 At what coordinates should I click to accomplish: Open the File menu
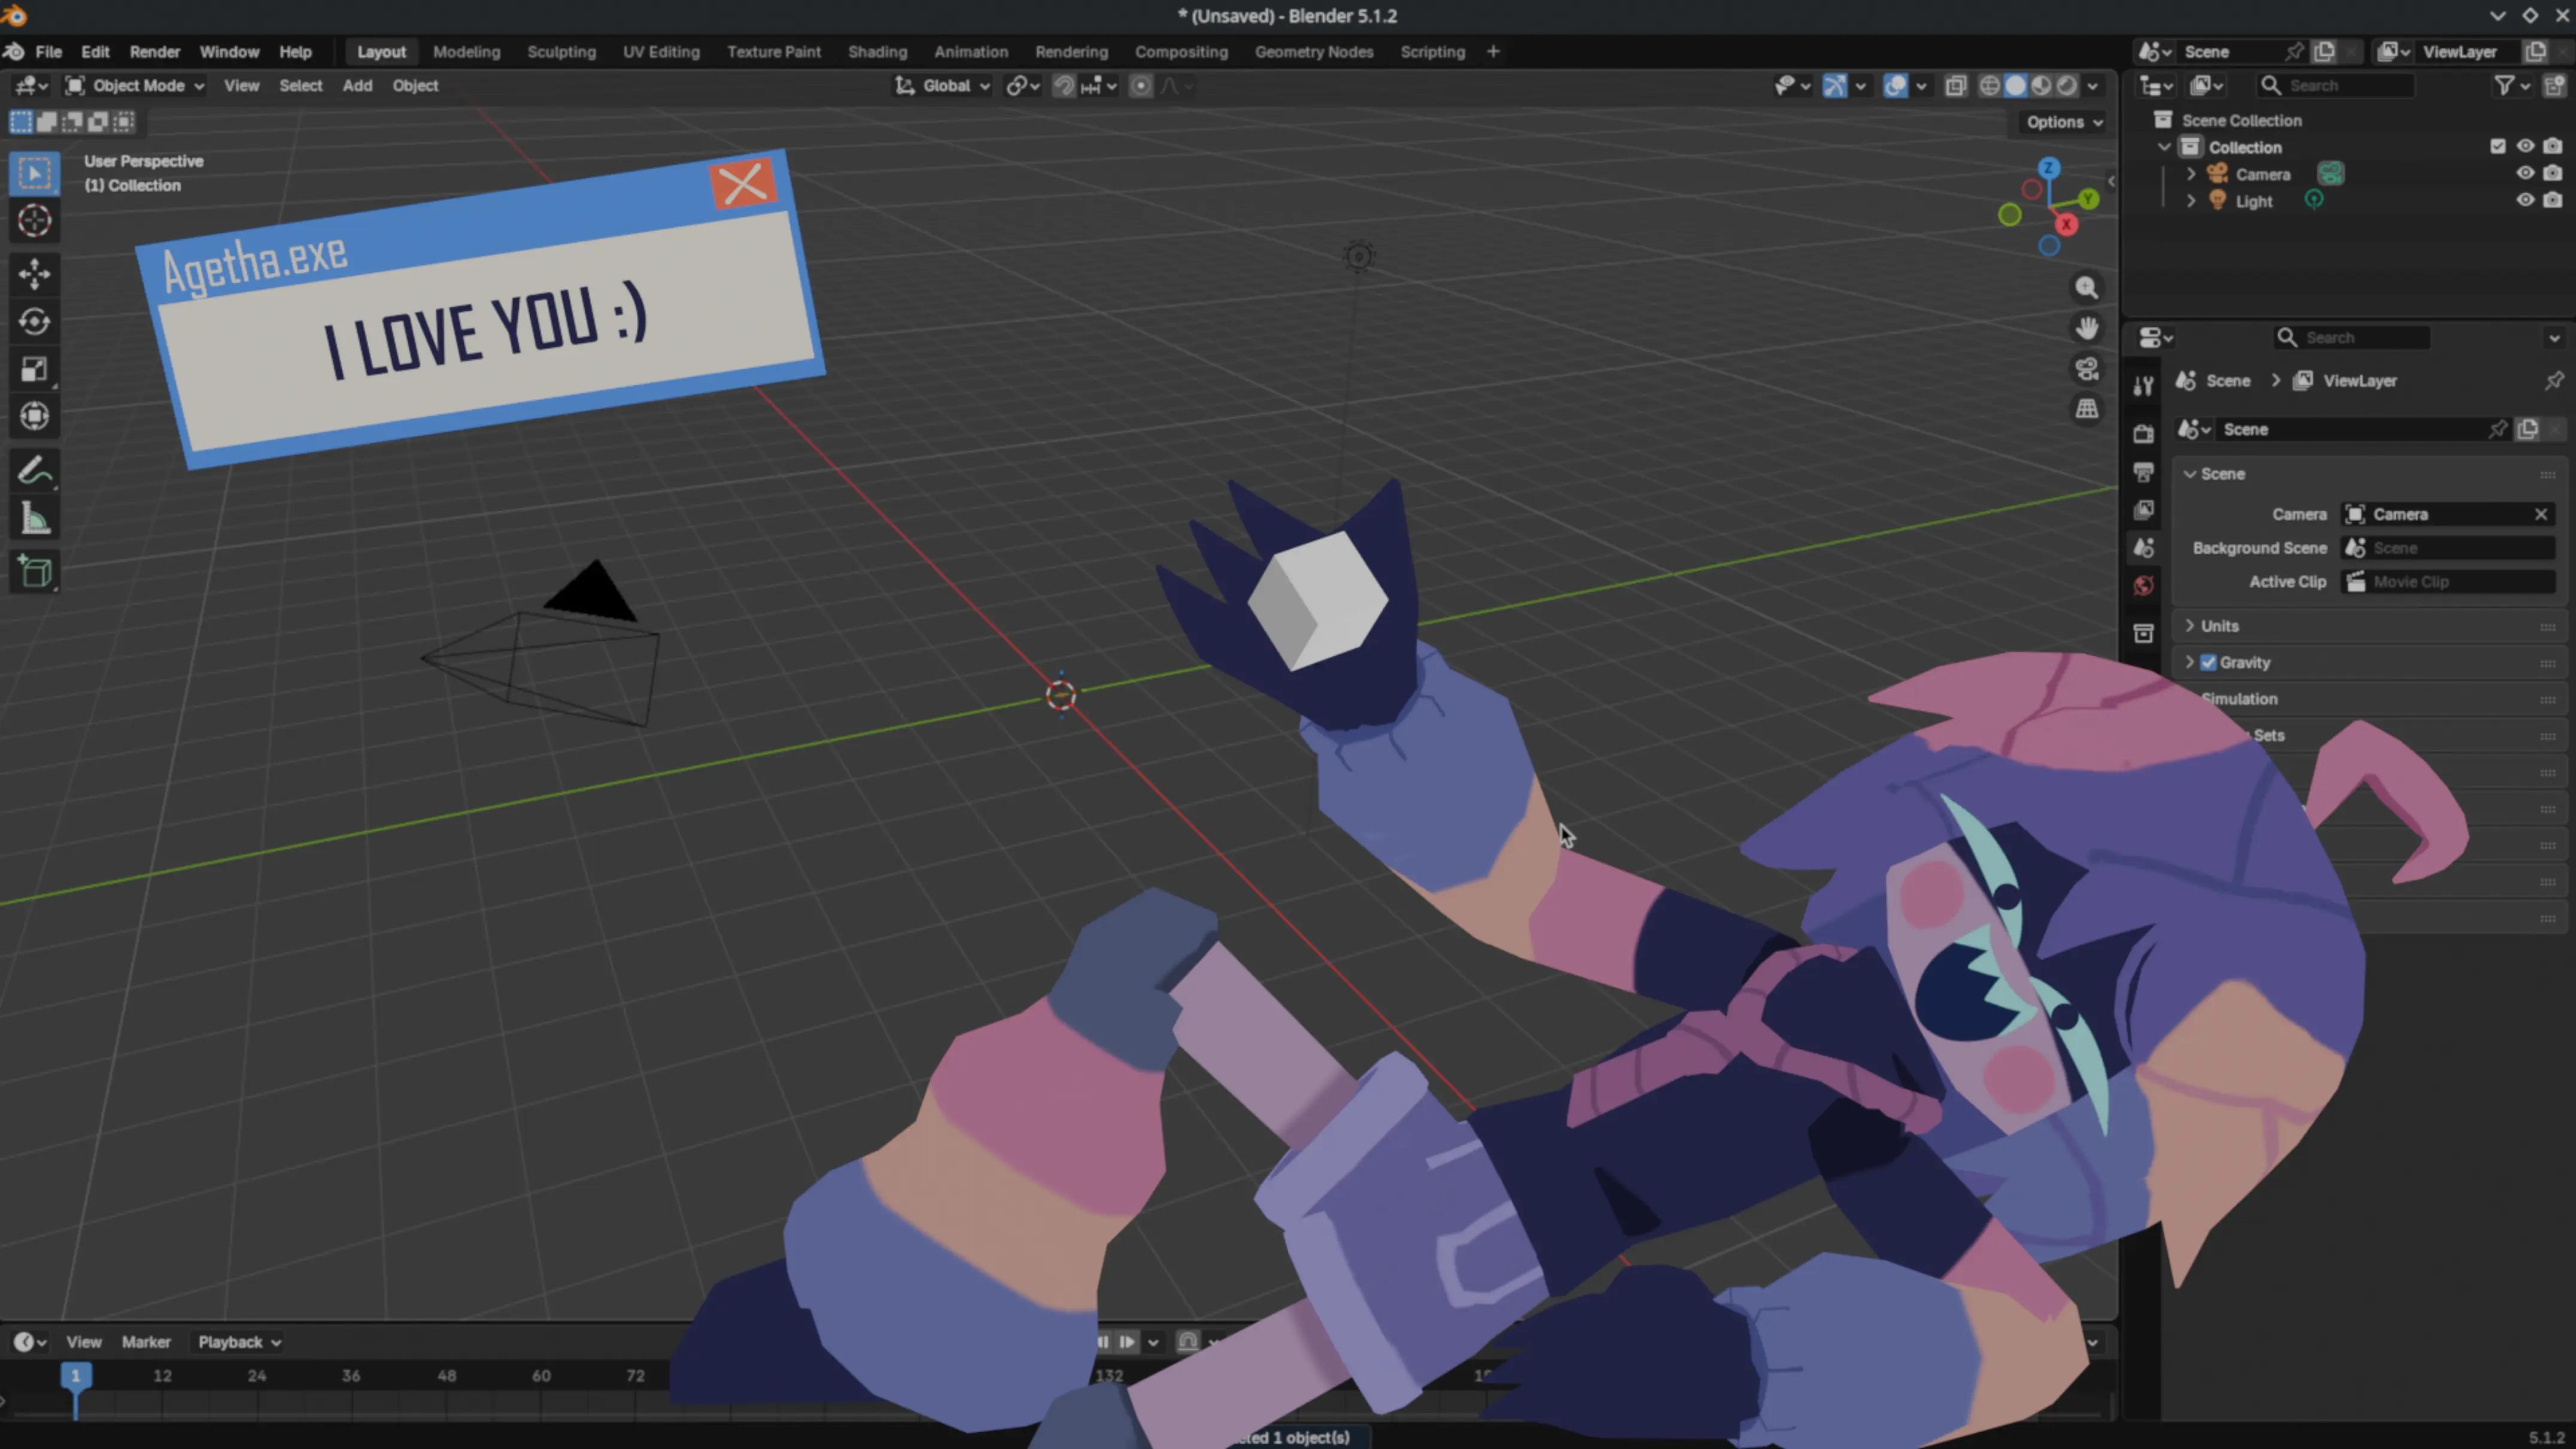pyautogui.click(x=48, y=52)
